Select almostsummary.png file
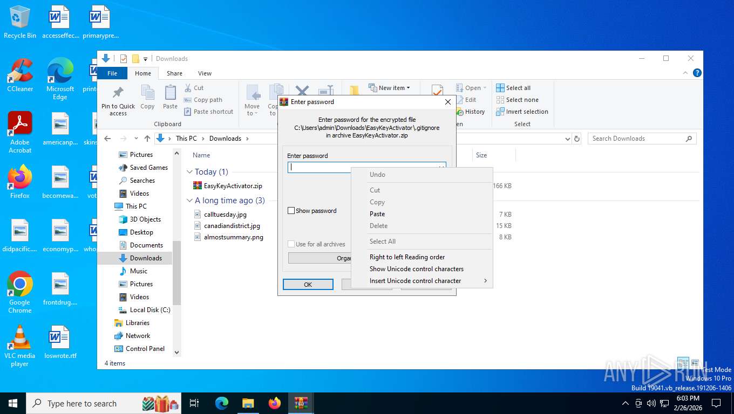This screenshot has width=734, height=414. 228,237
